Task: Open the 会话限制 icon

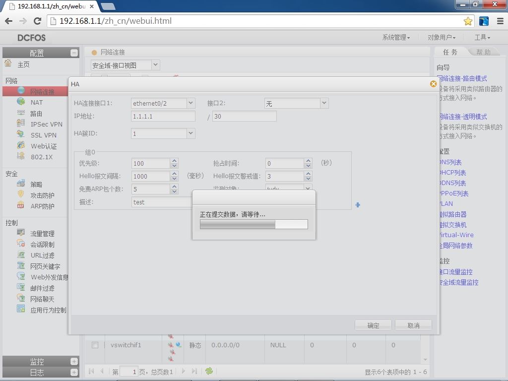Action: pyautogui.click(x=21, y=243)
